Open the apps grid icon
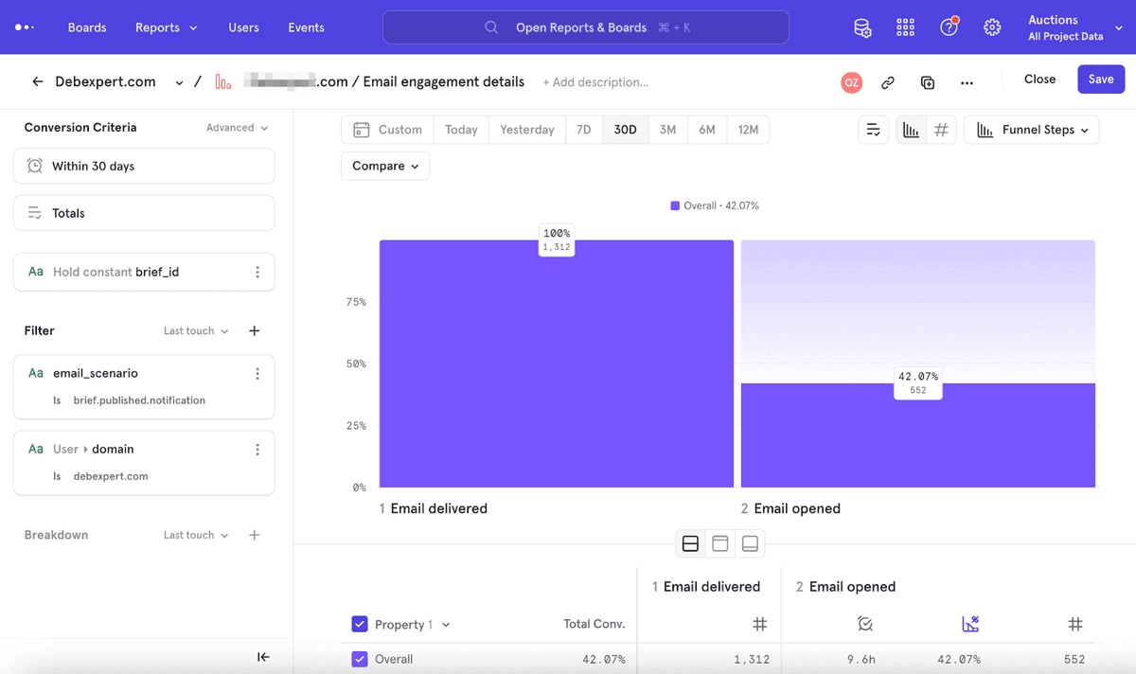1136x674 pixels. [x=906, y=27]
